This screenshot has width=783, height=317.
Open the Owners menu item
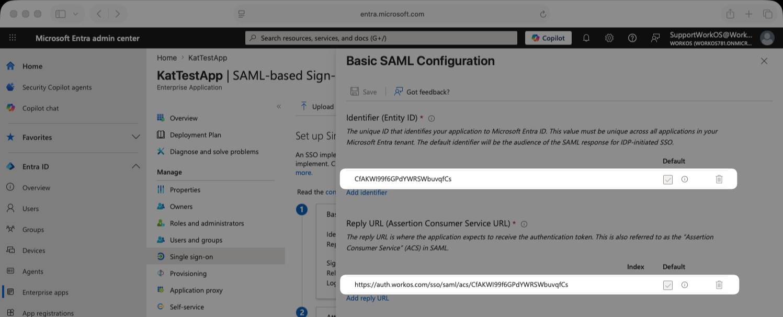(181, 207)
